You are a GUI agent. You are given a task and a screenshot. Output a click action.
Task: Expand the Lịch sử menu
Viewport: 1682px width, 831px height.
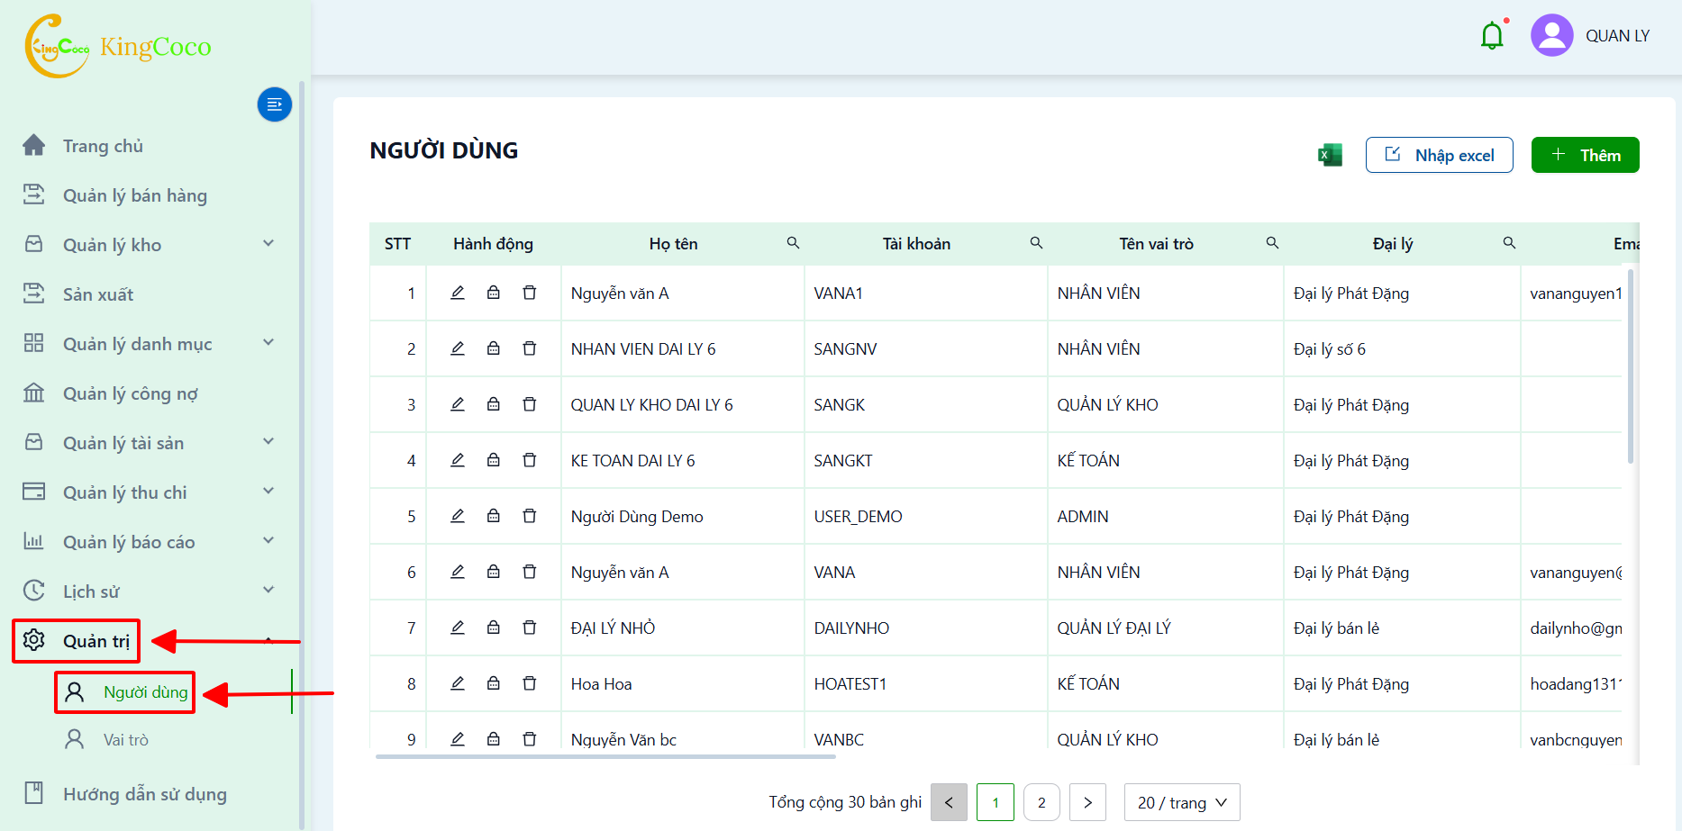click(x=268, y=591)
